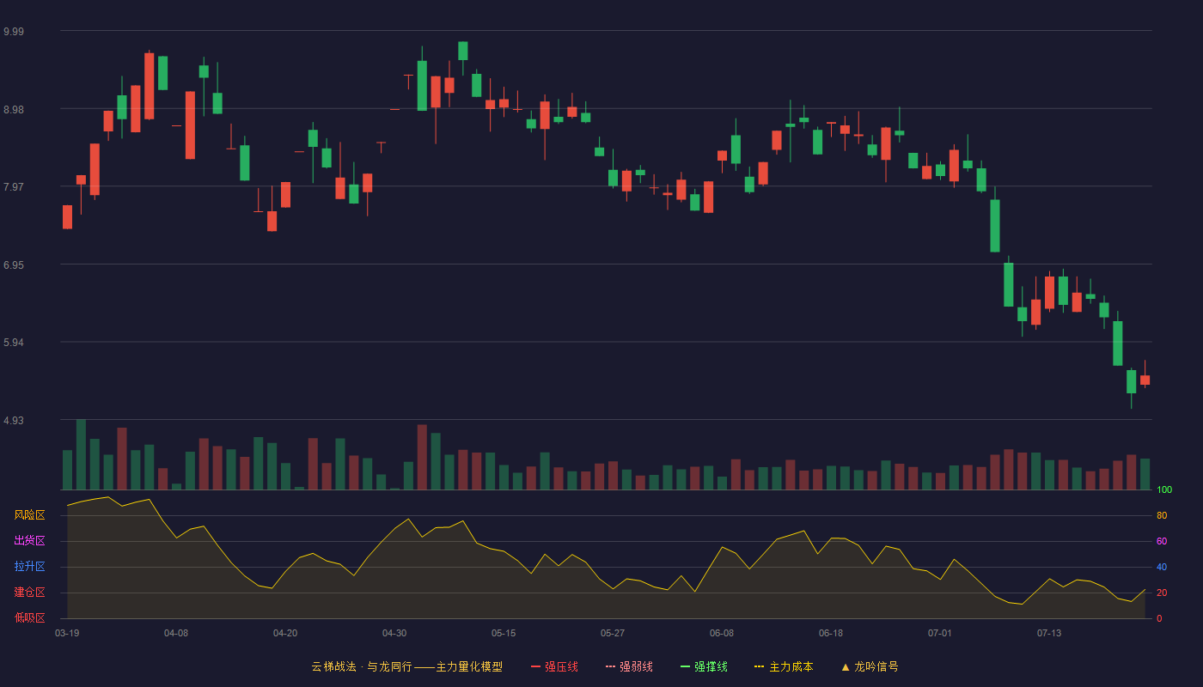Click the 40 indicator scale value
The height and width of the screenshot is (687, 1203).
point(1162,567)
